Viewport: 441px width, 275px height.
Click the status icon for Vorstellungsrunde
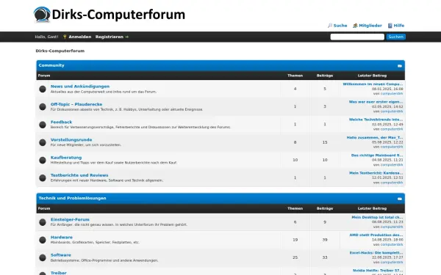[43, 142]
